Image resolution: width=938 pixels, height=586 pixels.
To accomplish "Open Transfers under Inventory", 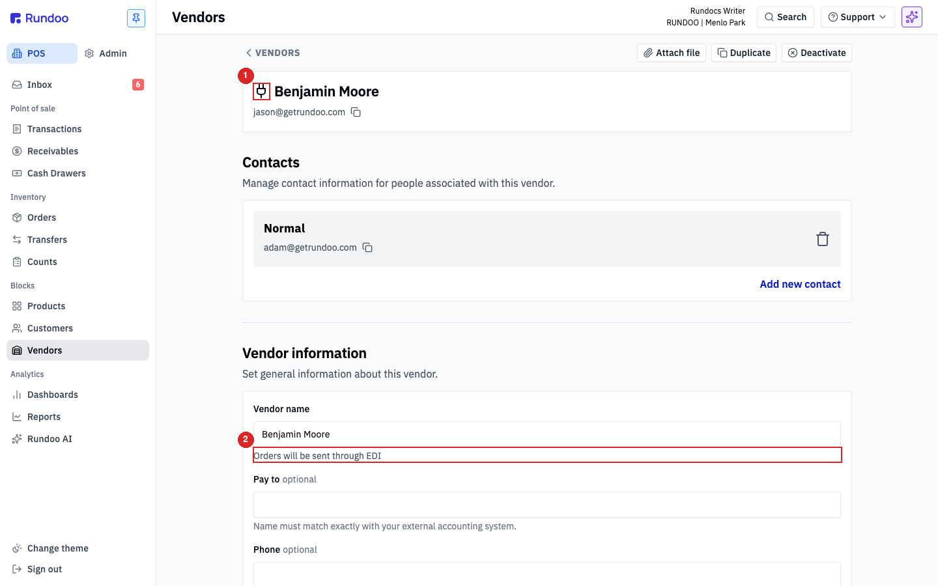I will point(78,240).
